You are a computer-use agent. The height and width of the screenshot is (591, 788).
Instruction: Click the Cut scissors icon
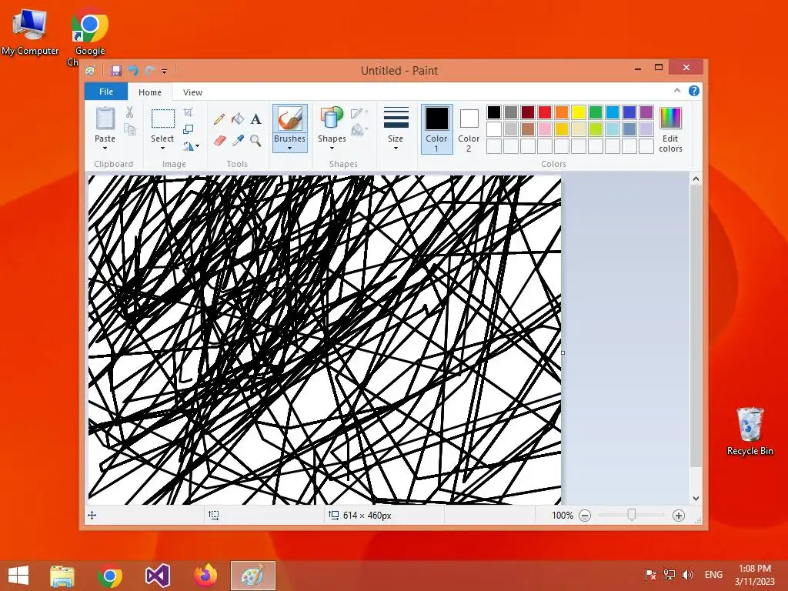click(129, 112)
